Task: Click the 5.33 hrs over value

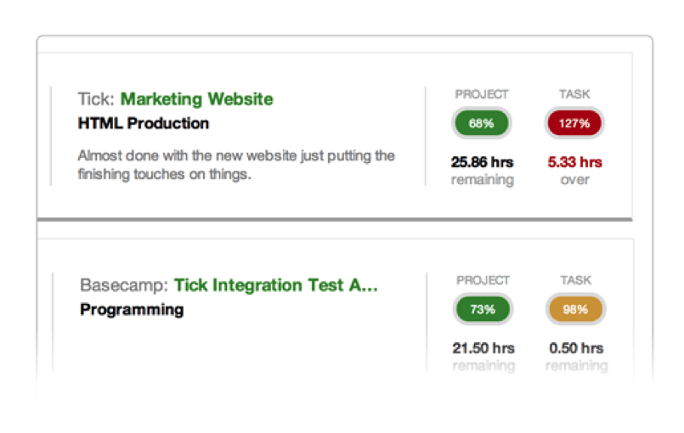Action: tap(575, 171)
